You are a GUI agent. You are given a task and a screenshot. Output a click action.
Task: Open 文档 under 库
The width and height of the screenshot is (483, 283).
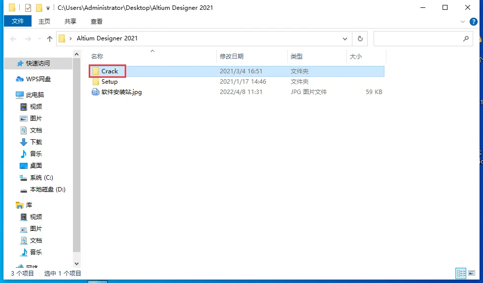tap(35, 241)
